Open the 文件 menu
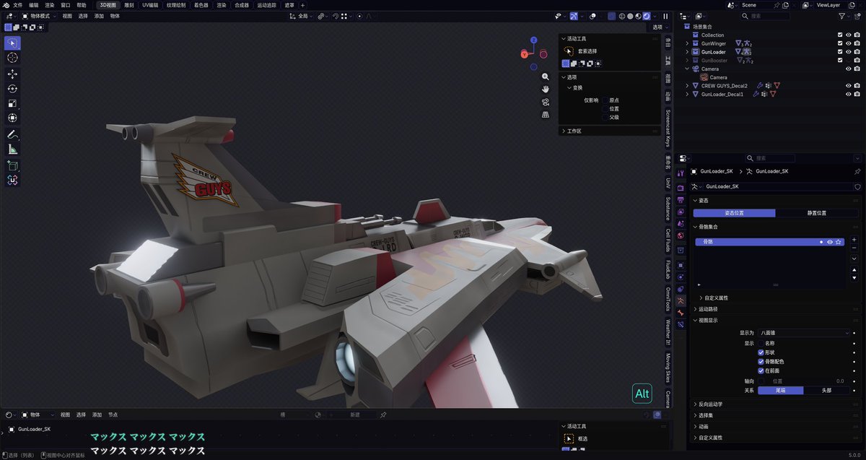866x460 pixels. (17, 4)
